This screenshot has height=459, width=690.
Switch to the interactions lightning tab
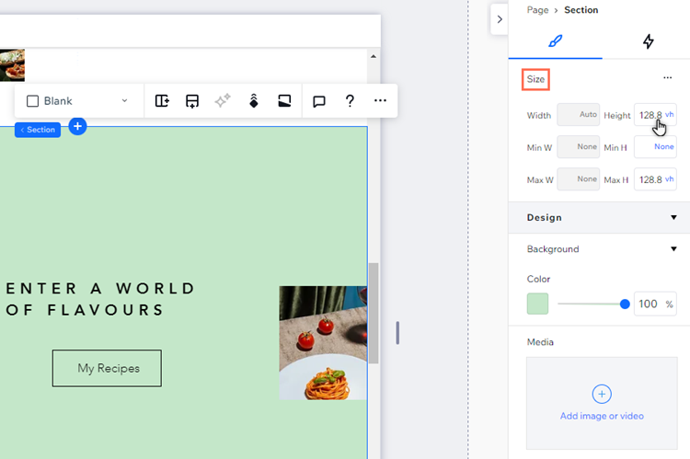(x=649, y=41)
